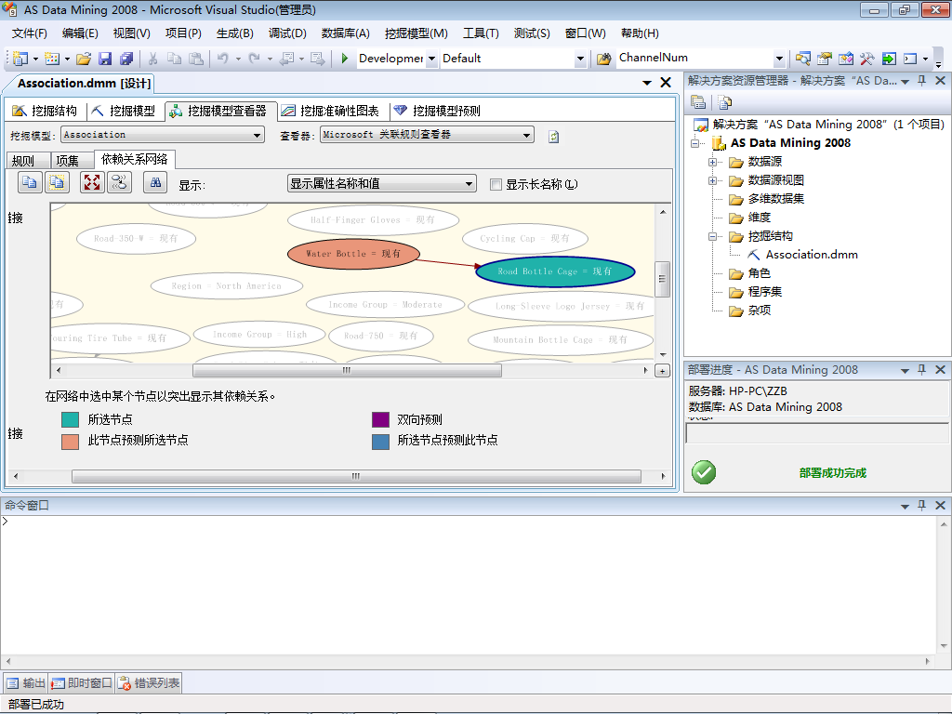952x714 pixels.
Task: Open the 查看器 viewer dropdown
Action: (x=527, y=135)
